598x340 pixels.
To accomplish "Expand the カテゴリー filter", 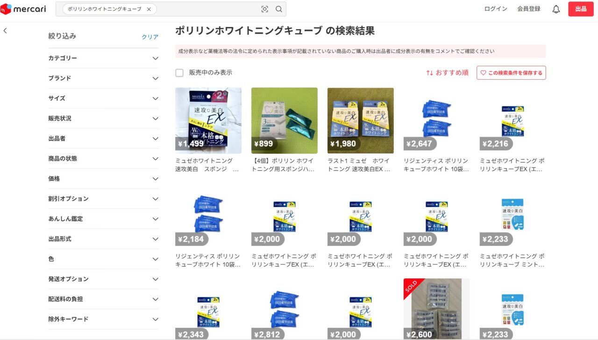I will tap(156, 58).
